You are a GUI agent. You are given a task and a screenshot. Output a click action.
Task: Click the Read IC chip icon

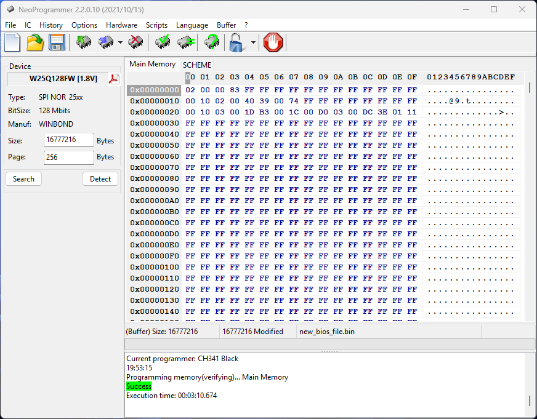[x=84, y=42]
